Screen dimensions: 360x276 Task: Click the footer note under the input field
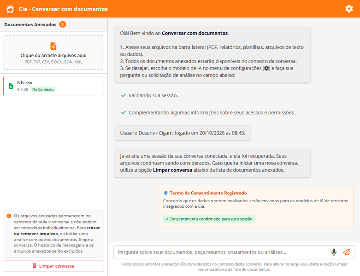pos(234,267)
